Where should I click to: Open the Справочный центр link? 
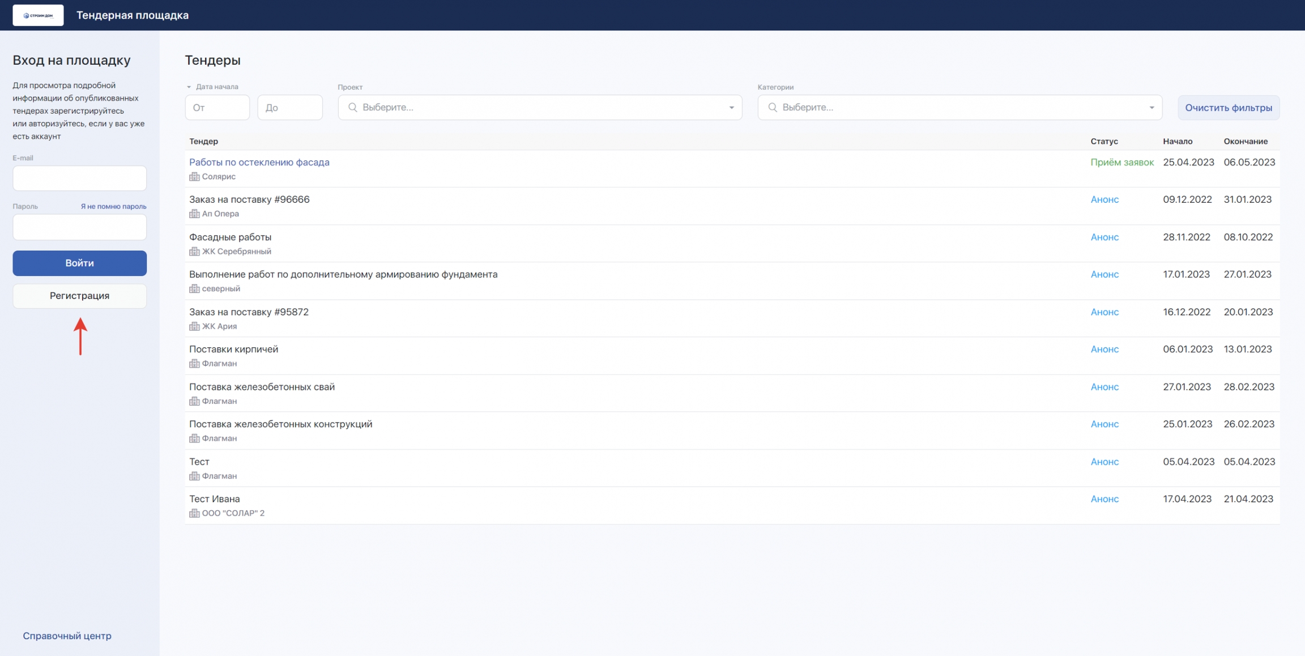click(x=67, y=636)
